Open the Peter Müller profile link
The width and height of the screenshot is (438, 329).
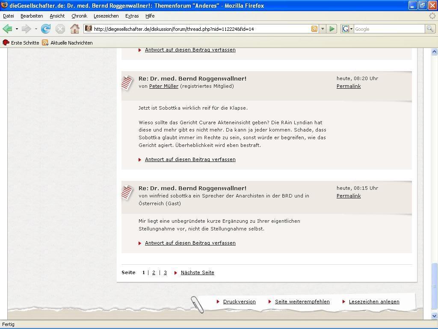click(x=163, y=86)
